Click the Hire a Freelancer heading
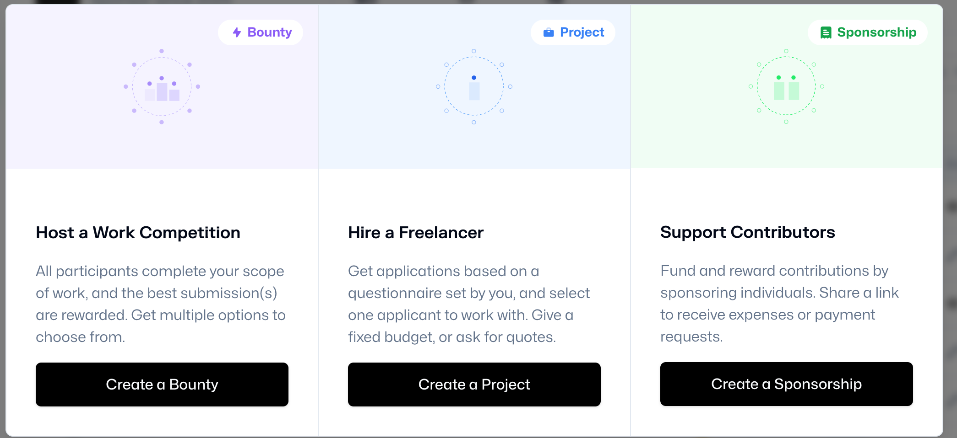 (x=416, y=233)
